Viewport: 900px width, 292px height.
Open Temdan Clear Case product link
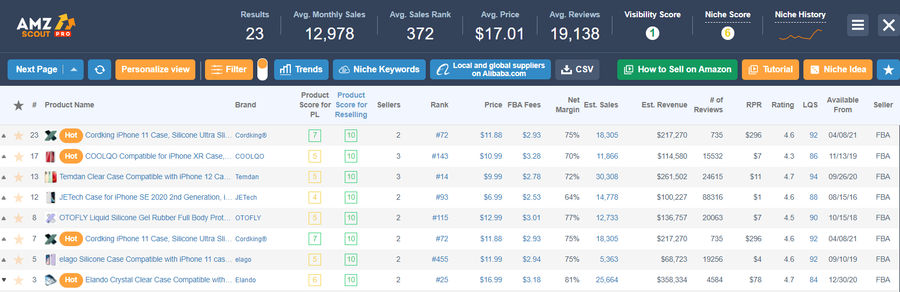[x=145, y=176]
